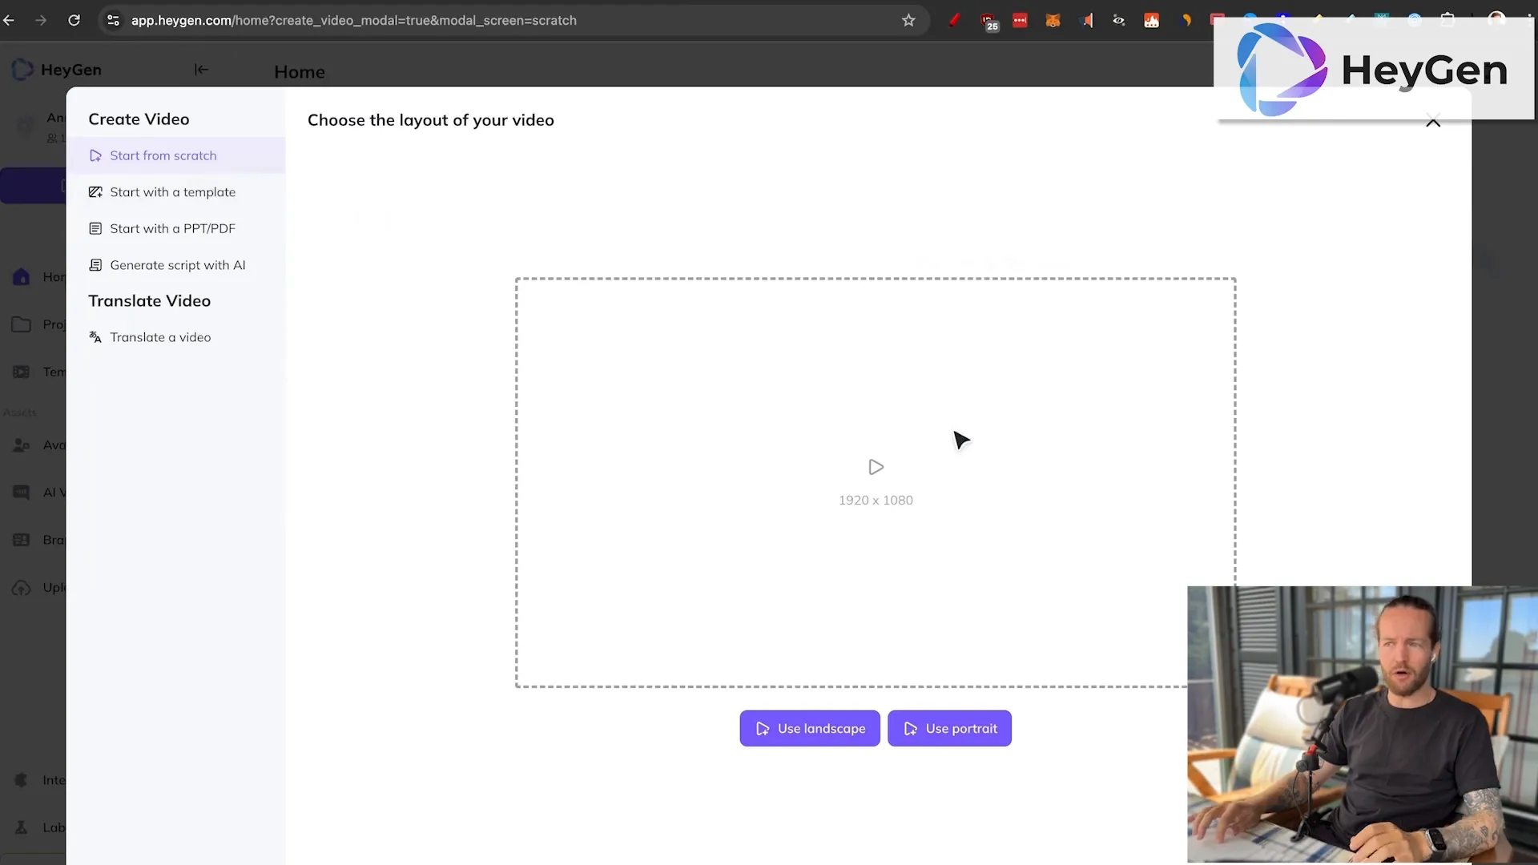Click the Home page title behind modal
1538x865 pixels.
coord(300,72)
